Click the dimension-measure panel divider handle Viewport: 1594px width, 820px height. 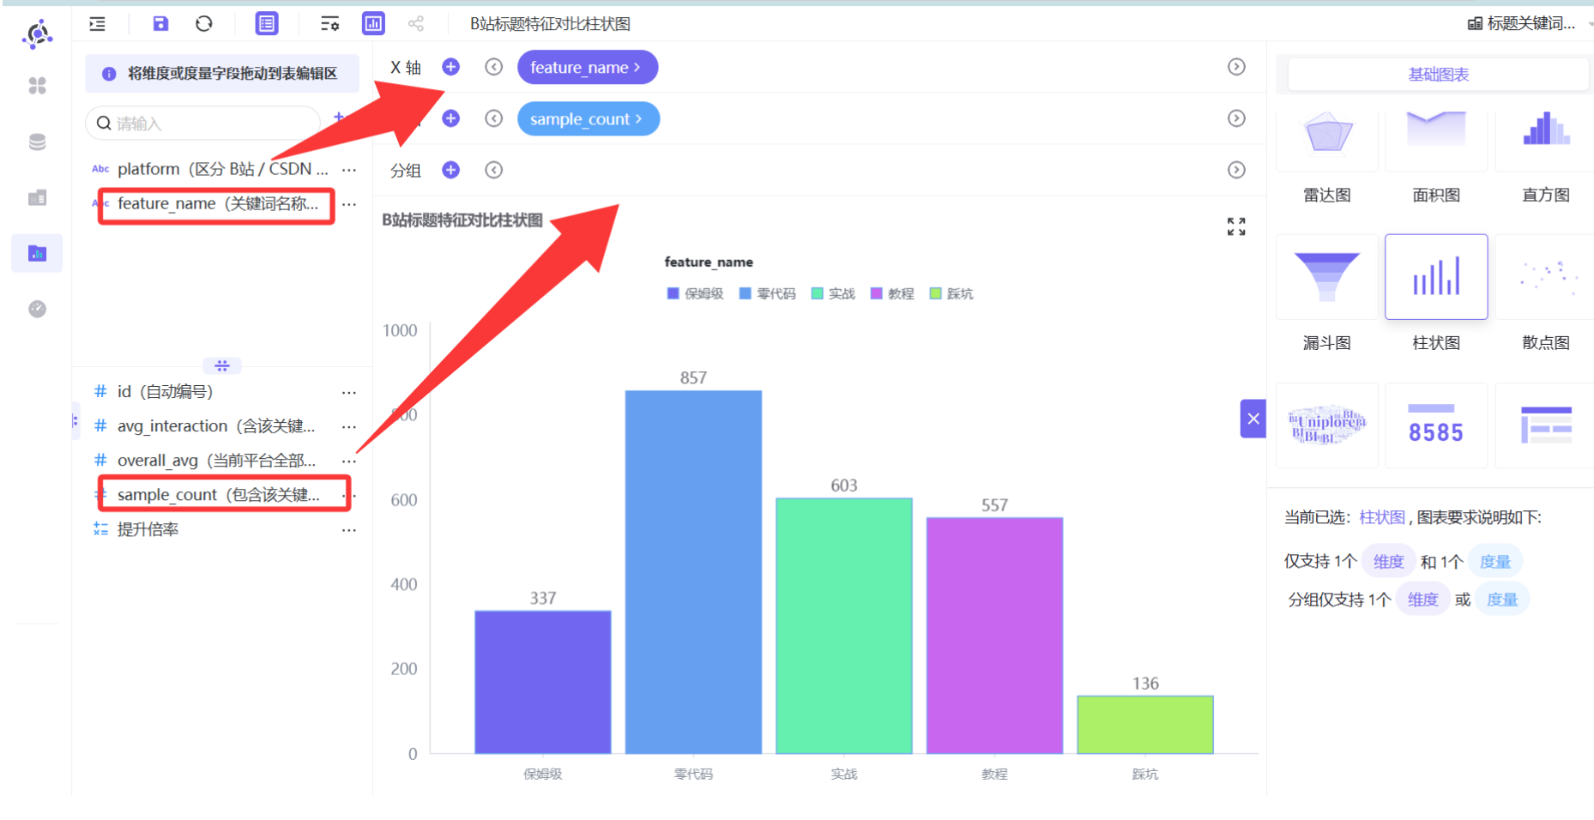tap(222, 365)
